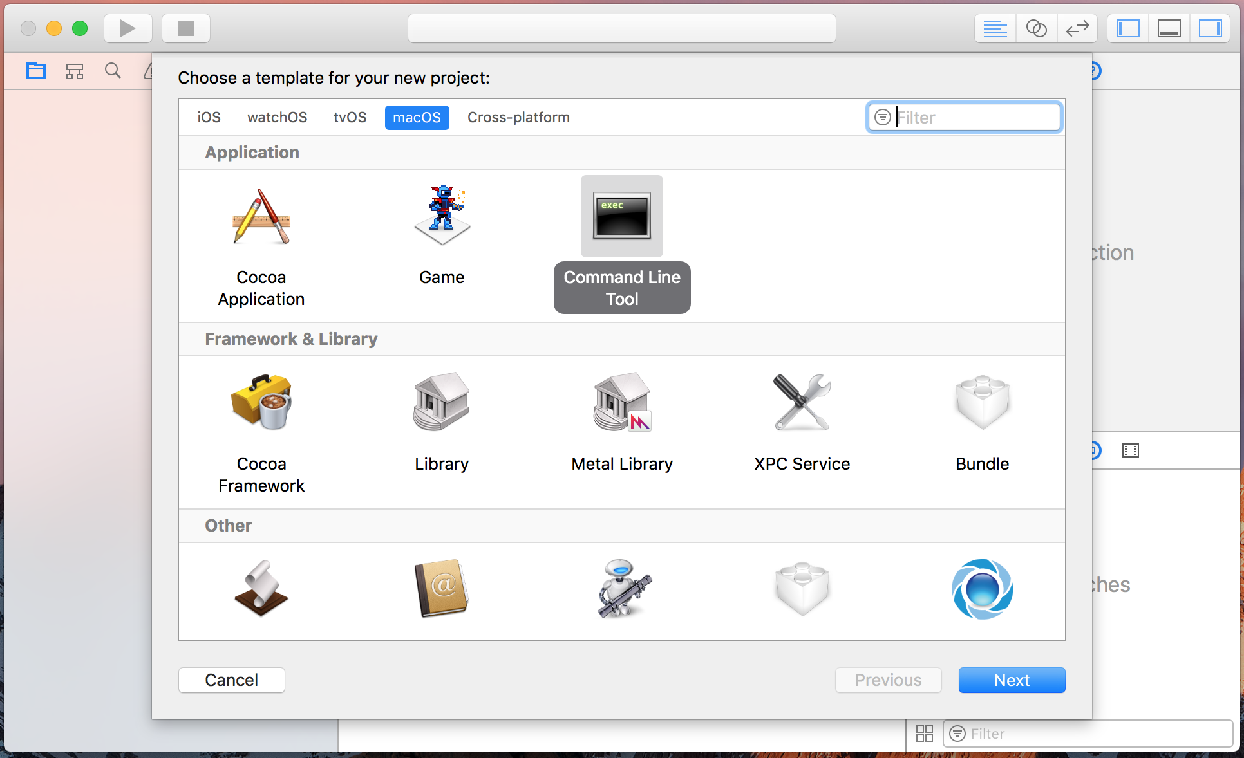Screen dimensions: 1244x758
Task: Click the Previous button
Action: [x=888, y=680]
